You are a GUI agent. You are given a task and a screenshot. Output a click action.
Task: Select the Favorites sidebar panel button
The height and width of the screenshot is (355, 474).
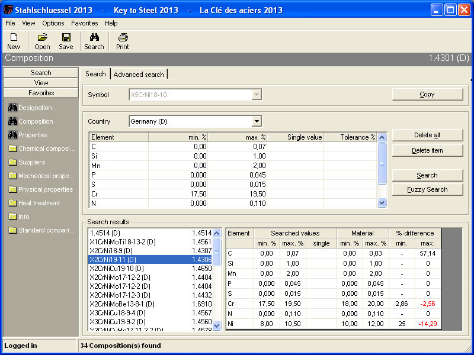click(x=41, y=93)
